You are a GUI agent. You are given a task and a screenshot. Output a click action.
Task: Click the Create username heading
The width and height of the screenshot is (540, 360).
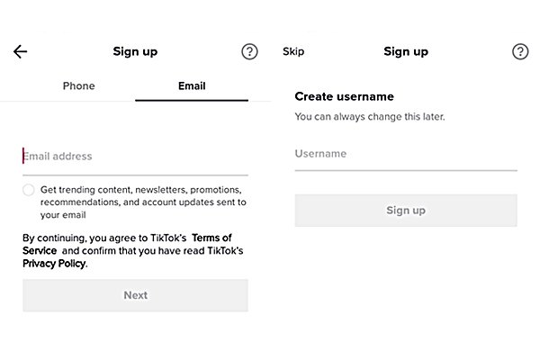[345, 96]
